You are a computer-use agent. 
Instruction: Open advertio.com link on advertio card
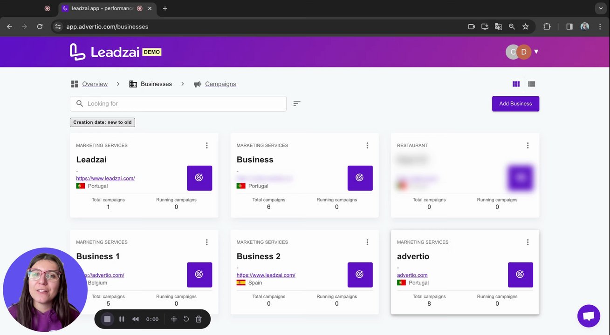tap(412, 275)
